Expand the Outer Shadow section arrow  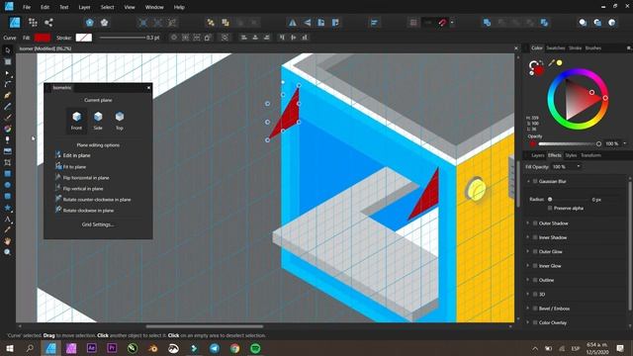click(527, 223)
